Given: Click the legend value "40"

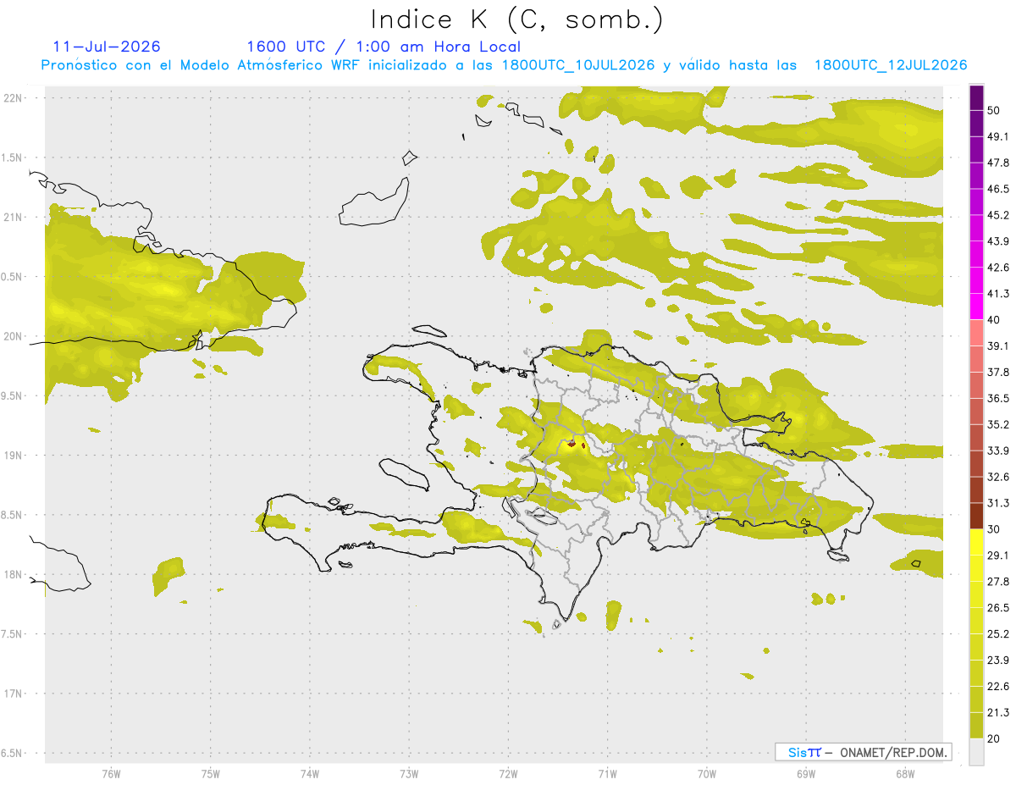Looking at the screenshot, I should (x=993, y=319).
